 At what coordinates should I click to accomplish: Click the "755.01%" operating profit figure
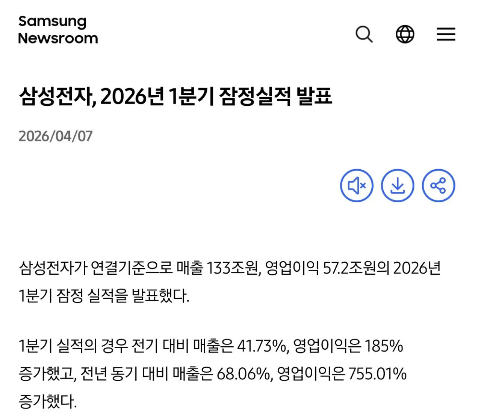[x=377, y=374]
